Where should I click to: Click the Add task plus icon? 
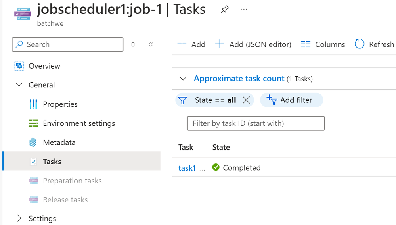coord(182,44)
